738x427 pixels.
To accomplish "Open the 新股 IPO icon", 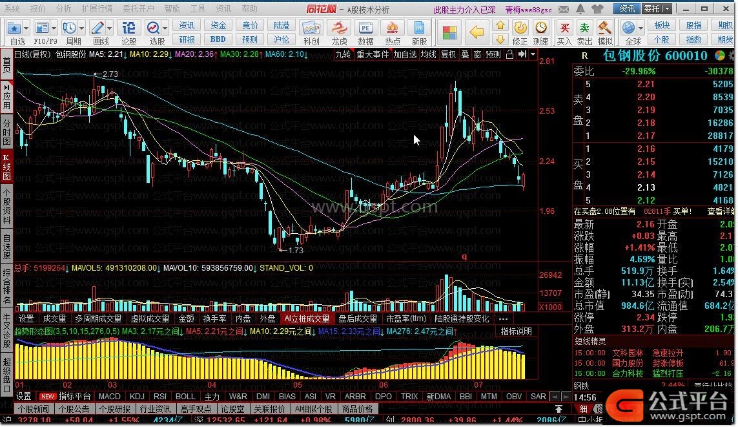I will [x=419, y=28].
